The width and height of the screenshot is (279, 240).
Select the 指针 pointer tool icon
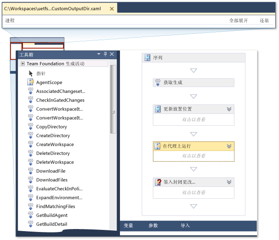pos(31,73)
